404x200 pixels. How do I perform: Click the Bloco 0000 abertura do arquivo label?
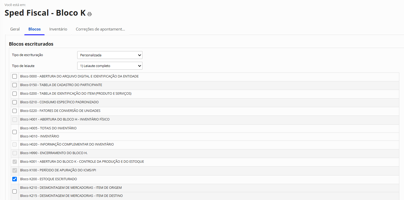(79, 76)
